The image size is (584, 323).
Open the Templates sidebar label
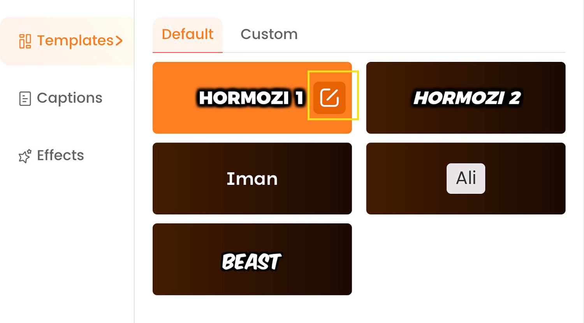75,40
